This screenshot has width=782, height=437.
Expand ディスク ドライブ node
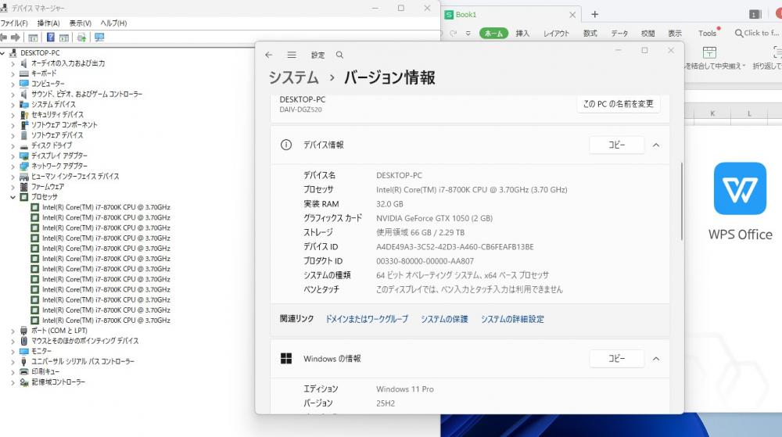pos(13,145)
